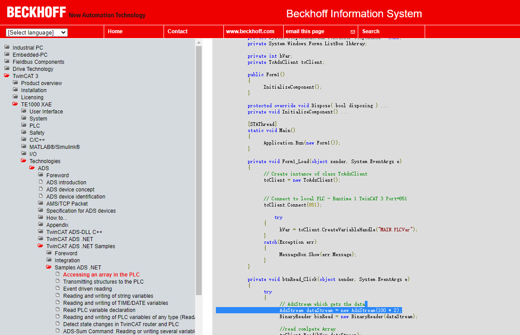The image size is (520, 335).
Task: Open the Industrial PC folder icon
Action: [7, 47]
